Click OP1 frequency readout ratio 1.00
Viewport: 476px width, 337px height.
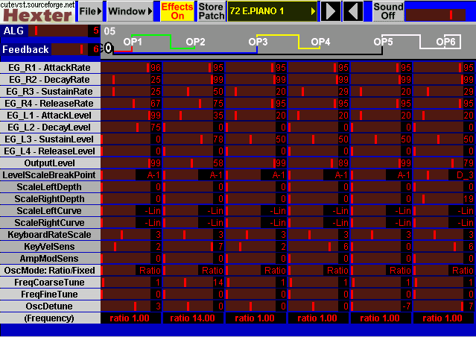131,318
